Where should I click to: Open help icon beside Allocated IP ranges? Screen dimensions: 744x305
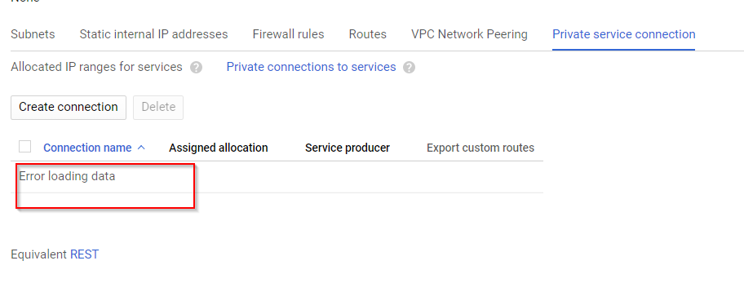(x=196, y=68)
